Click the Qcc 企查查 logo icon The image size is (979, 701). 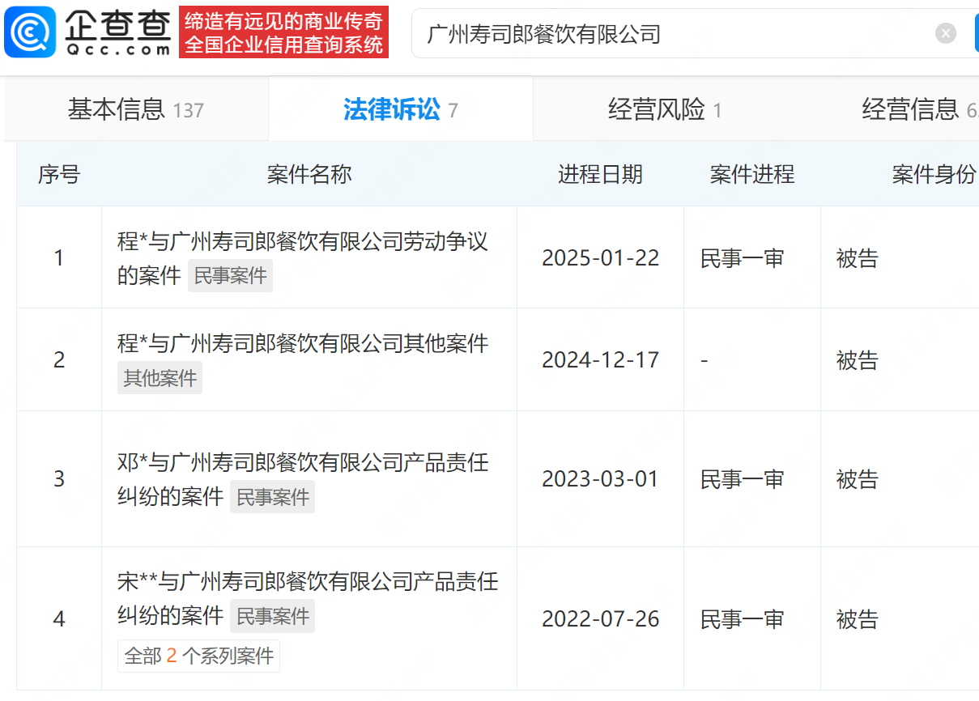click(x=30, y=32)
